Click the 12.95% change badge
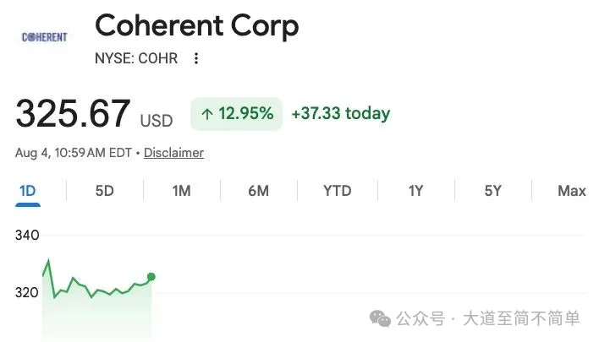Viewport: 599px width, 342px height. [x=236, y=114]
